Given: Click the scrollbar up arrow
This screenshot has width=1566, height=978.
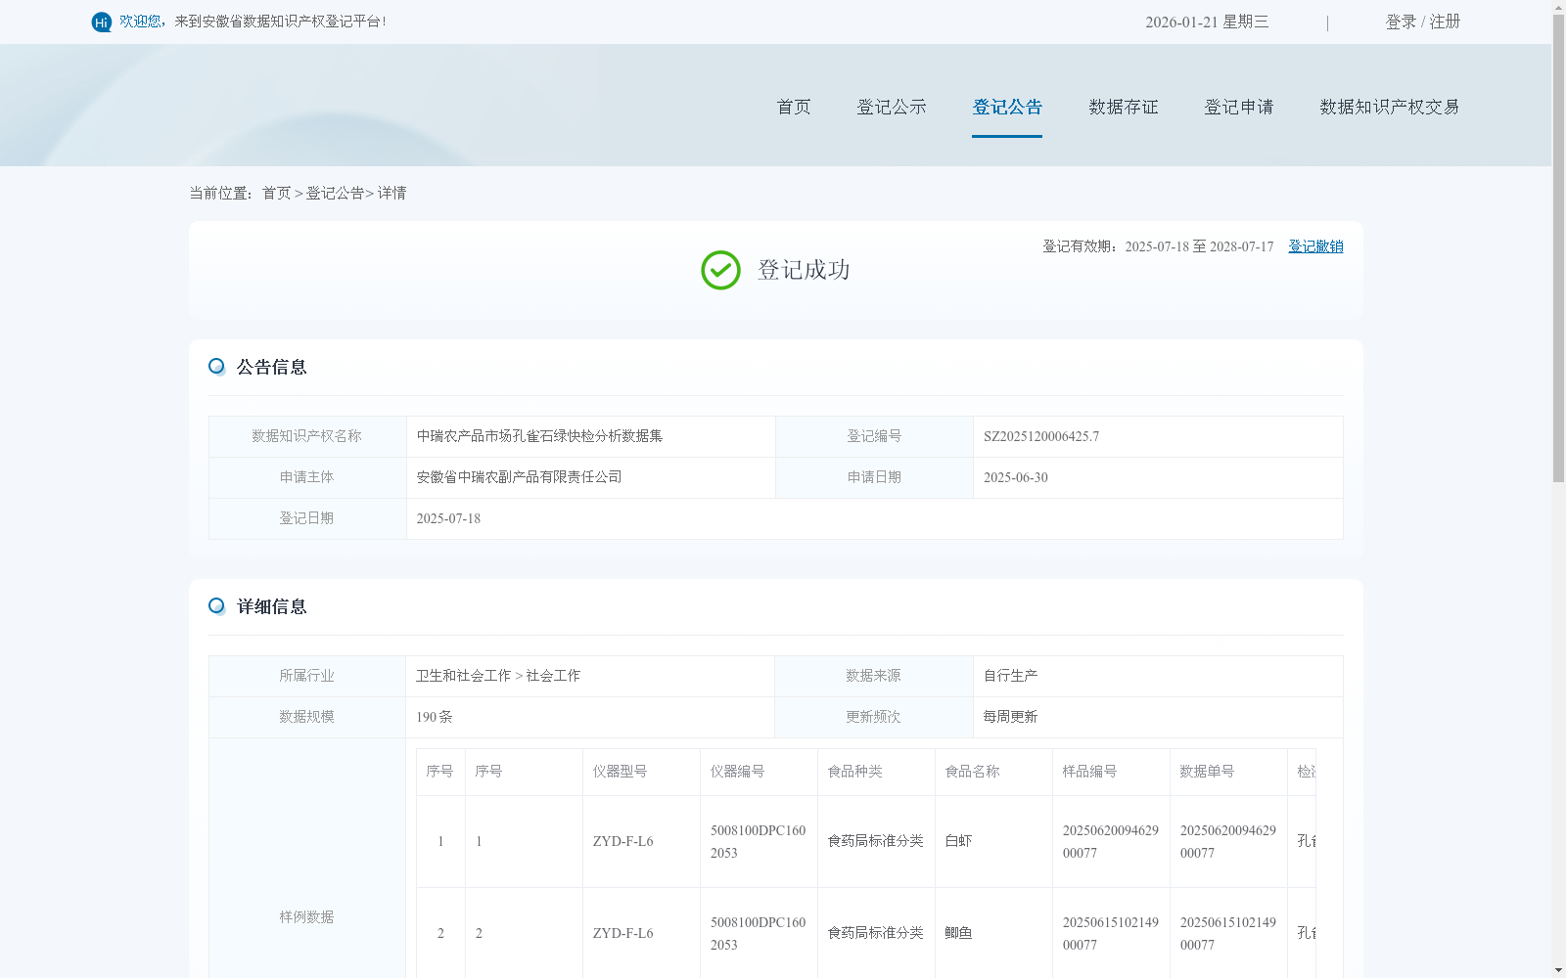Looking at the screenshot, I should point(1558,7).
